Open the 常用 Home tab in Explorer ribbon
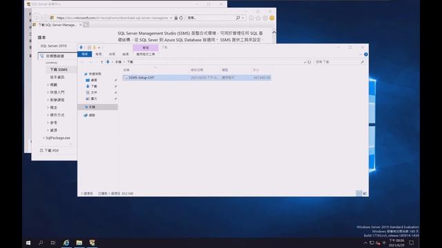The width and height of the screenshot is (442, 248). click(98, 54)
